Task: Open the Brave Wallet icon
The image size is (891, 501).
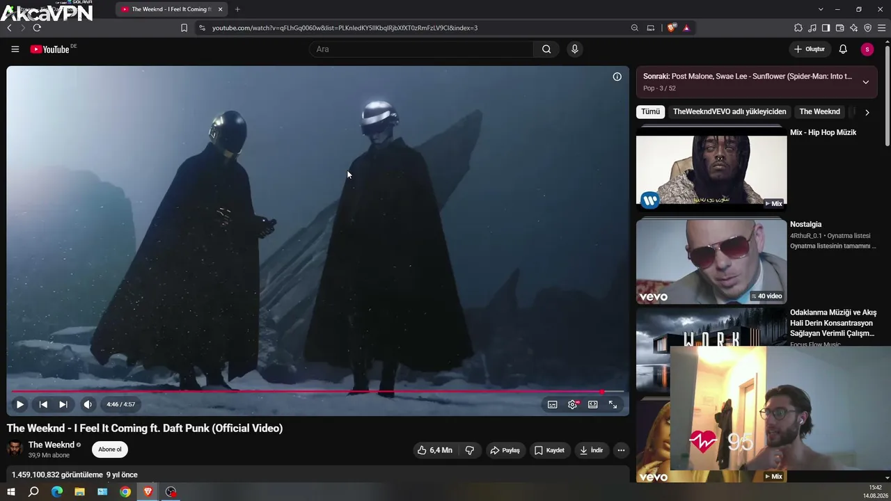Action: pos(839,28)
